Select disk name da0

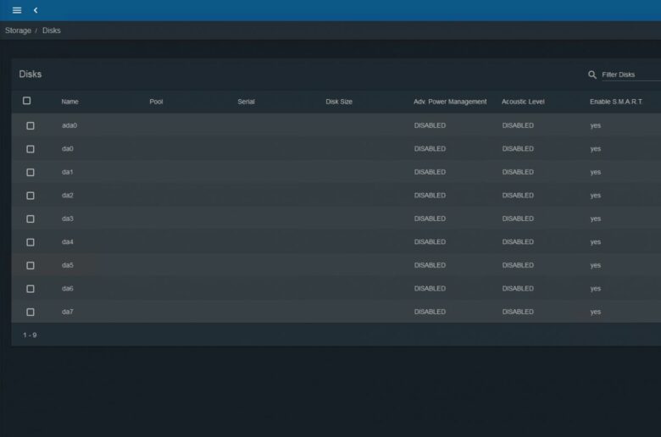(68, 149)
